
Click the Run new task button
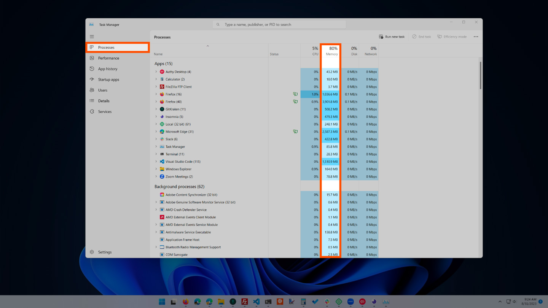392,36
